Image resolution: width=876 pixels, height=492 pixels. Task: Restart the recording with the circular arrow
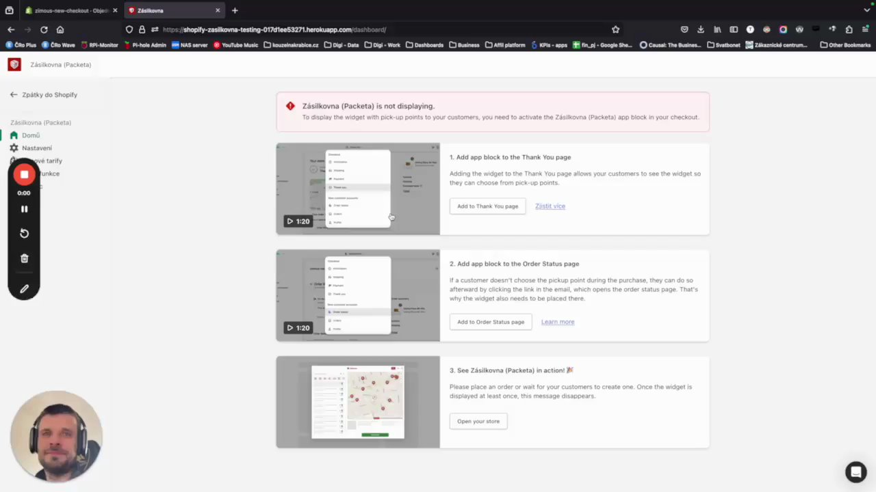pos(24,234)
